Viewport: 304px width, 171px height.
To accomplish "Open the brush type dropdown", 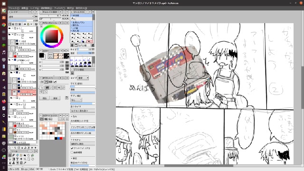I will pos(83,78).
